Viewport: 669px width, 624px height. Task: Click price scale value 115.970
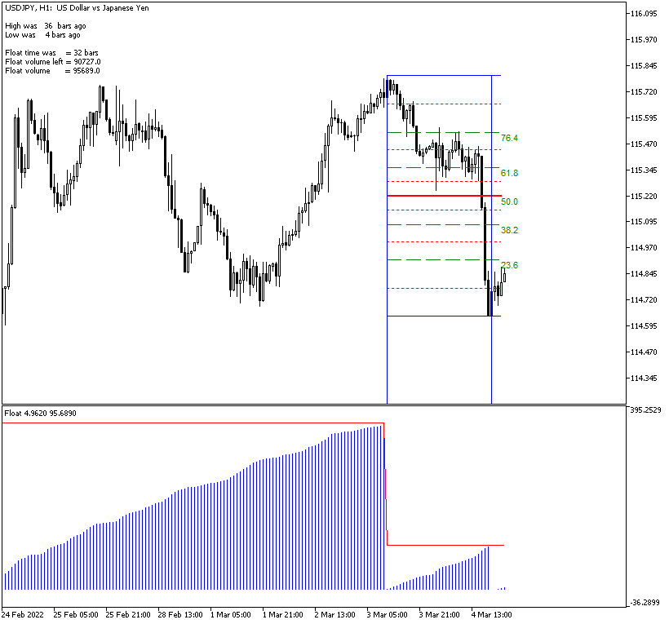click(x=644, y=40)
